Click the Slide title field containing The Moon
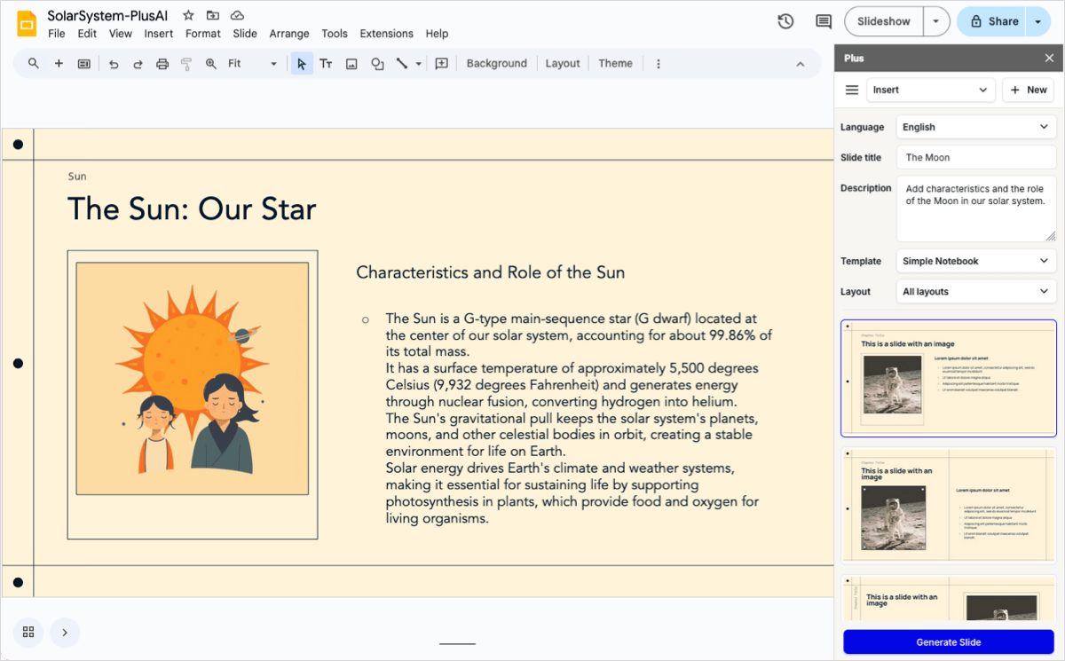The image size is (1065, 661). 975,157
